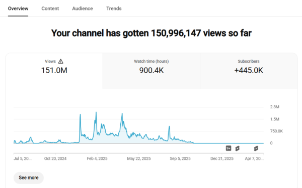Open the Overview tab
This screenshot has height=188, width=302.
(18, 9)
